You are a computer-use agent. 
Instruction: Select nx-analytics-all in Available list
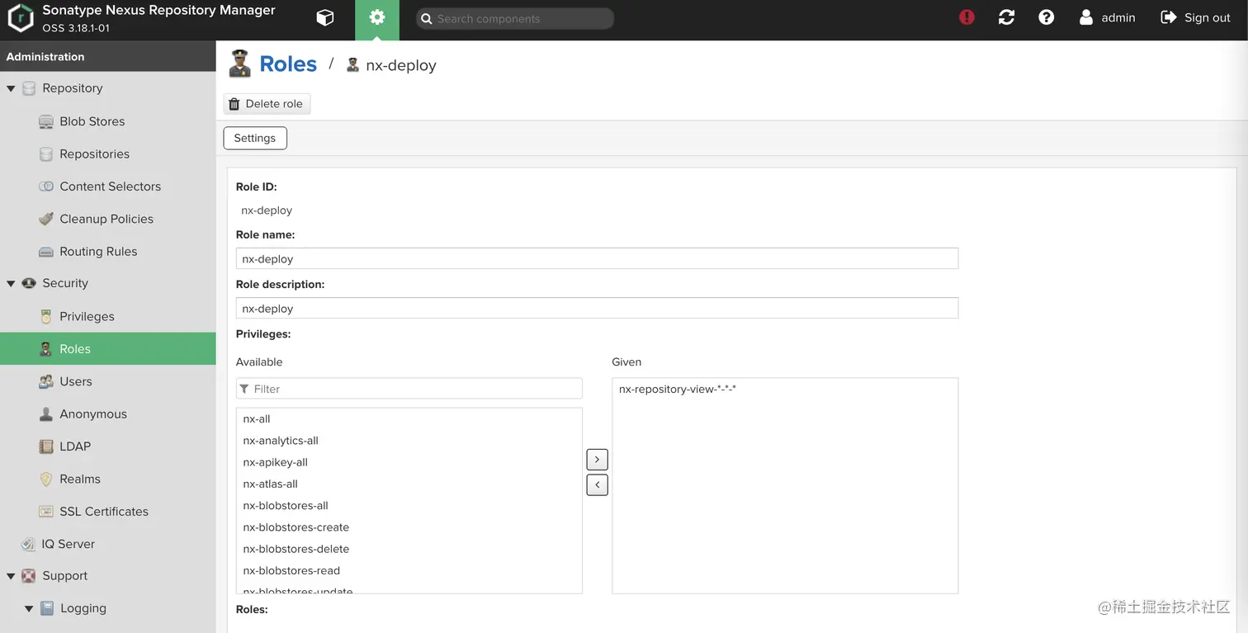(409, 441)
